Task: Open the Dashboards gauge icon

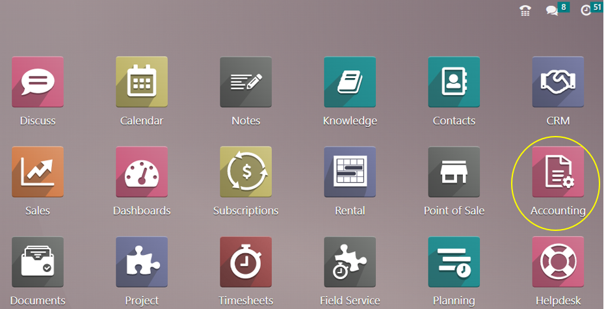Action: [x=142, y=172]
